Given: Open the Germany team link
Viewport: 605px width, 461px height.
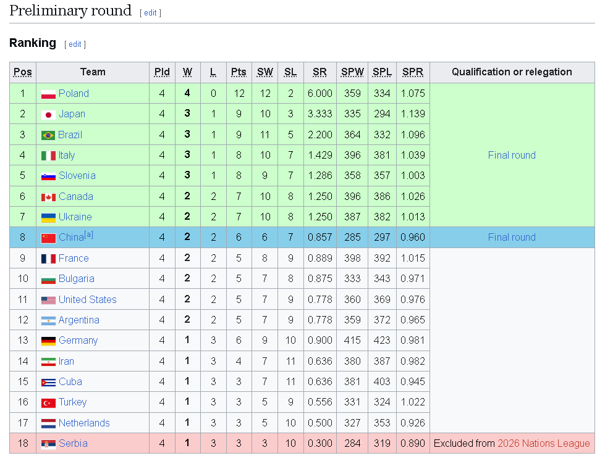Looking at the screenshot, I should tap(78, 341).
